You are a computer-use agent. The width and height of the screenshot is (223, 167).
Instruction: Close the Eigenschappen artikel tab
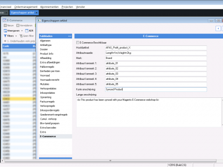tap(37, 13)
